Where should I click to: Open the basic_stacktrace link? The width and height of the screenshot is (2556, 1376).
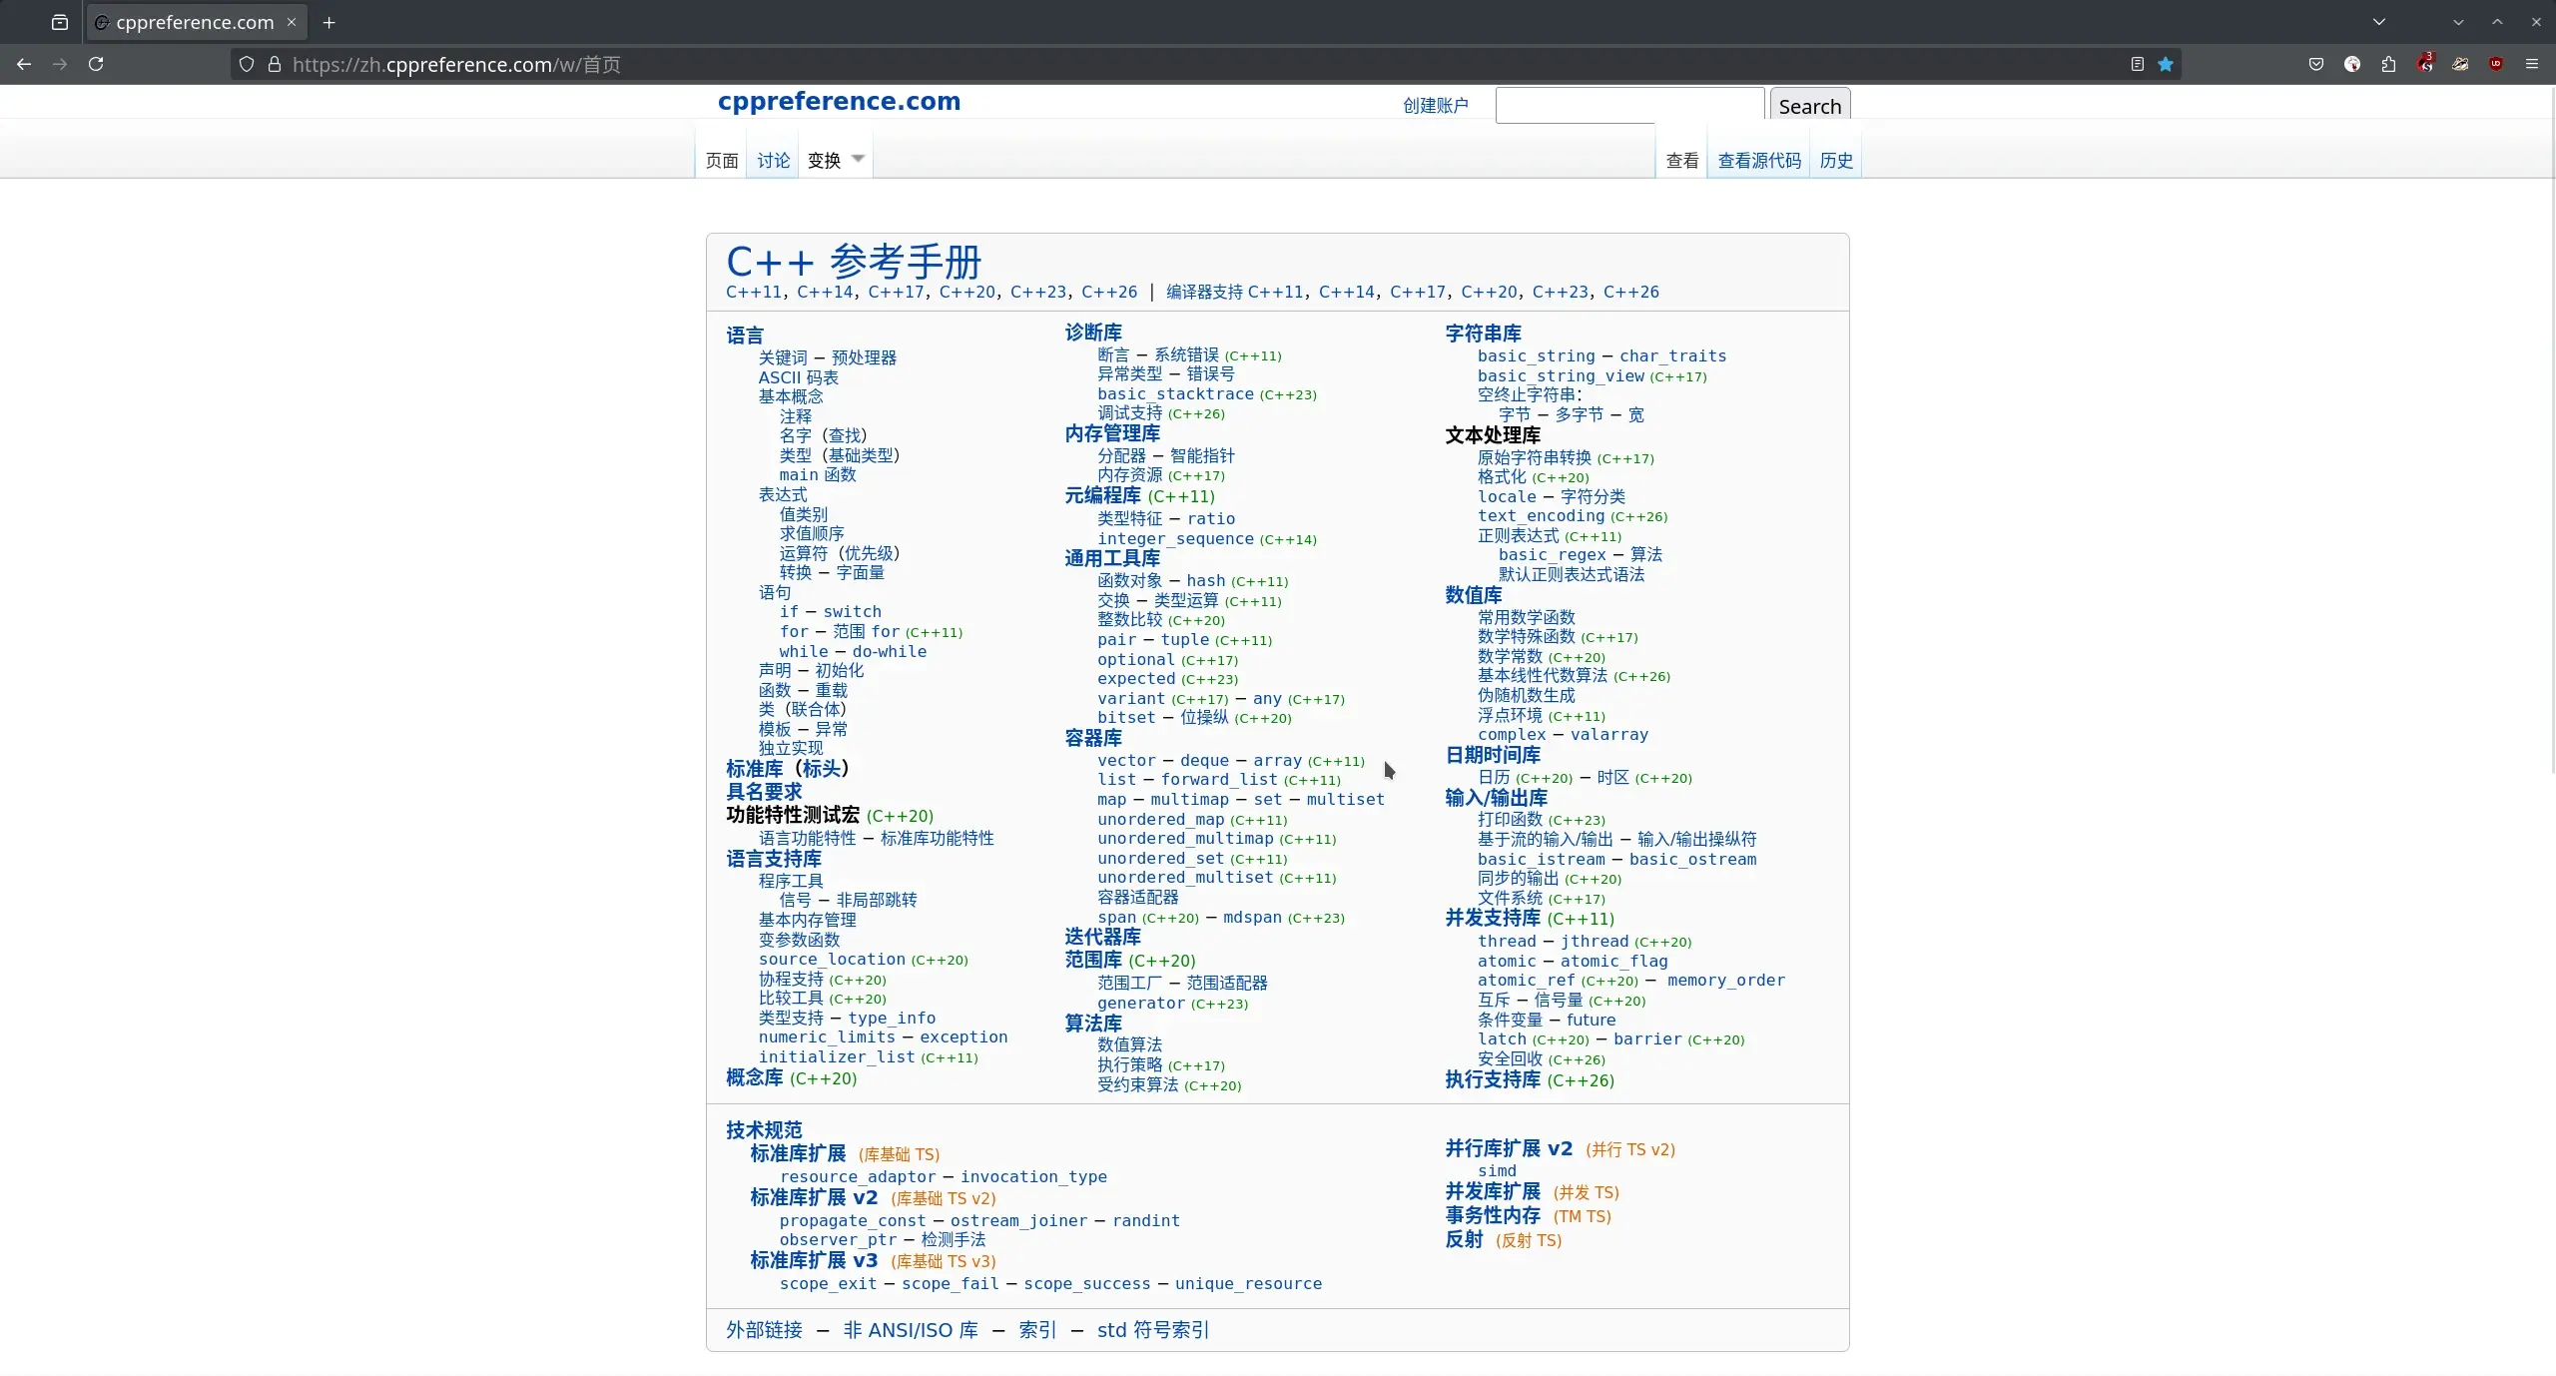(x=1175, y=394)
